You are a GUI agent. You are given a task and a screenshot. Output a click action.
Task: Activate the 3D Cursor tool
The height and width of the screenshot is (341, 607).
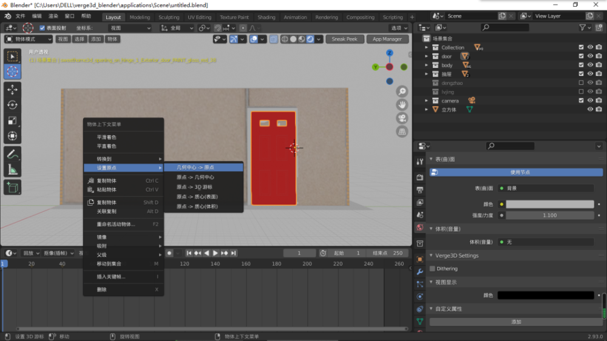point(12,72)
